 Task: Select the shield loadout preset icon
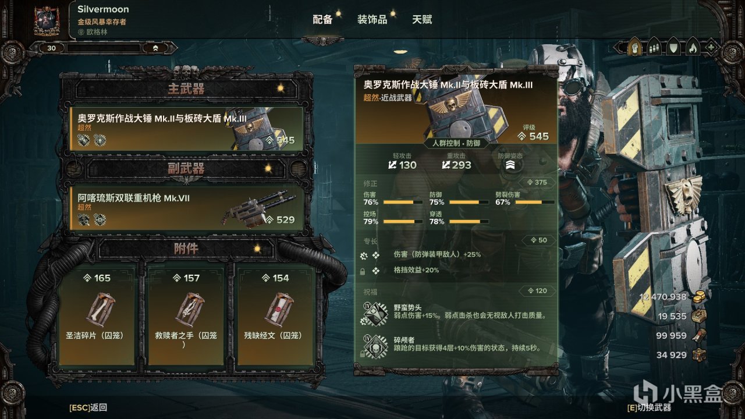673,47
